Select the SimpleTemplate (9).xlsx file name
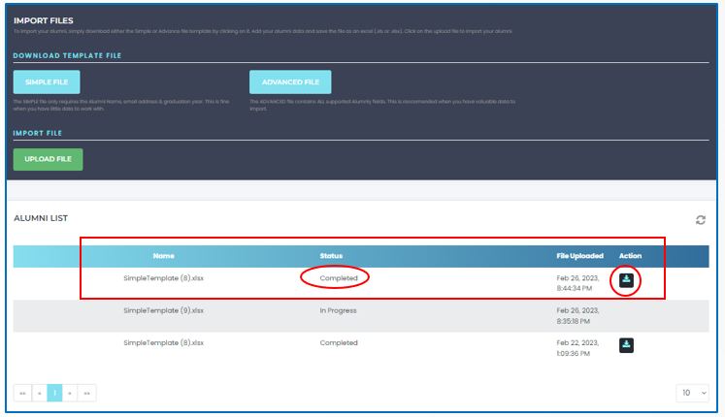Viewport: 725px width, 417px height. pyautogui.click(x=163, y=310)
